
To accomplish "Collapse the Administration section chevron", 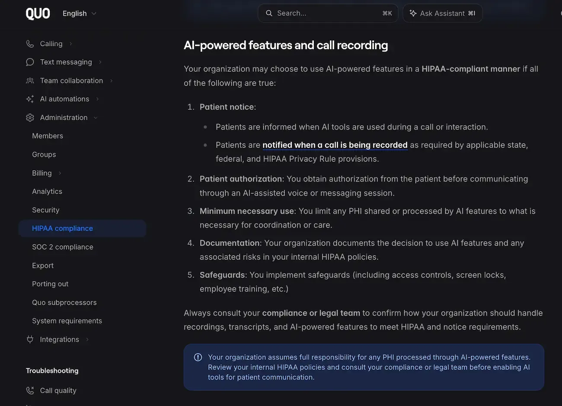I will [x=96, y=117].
